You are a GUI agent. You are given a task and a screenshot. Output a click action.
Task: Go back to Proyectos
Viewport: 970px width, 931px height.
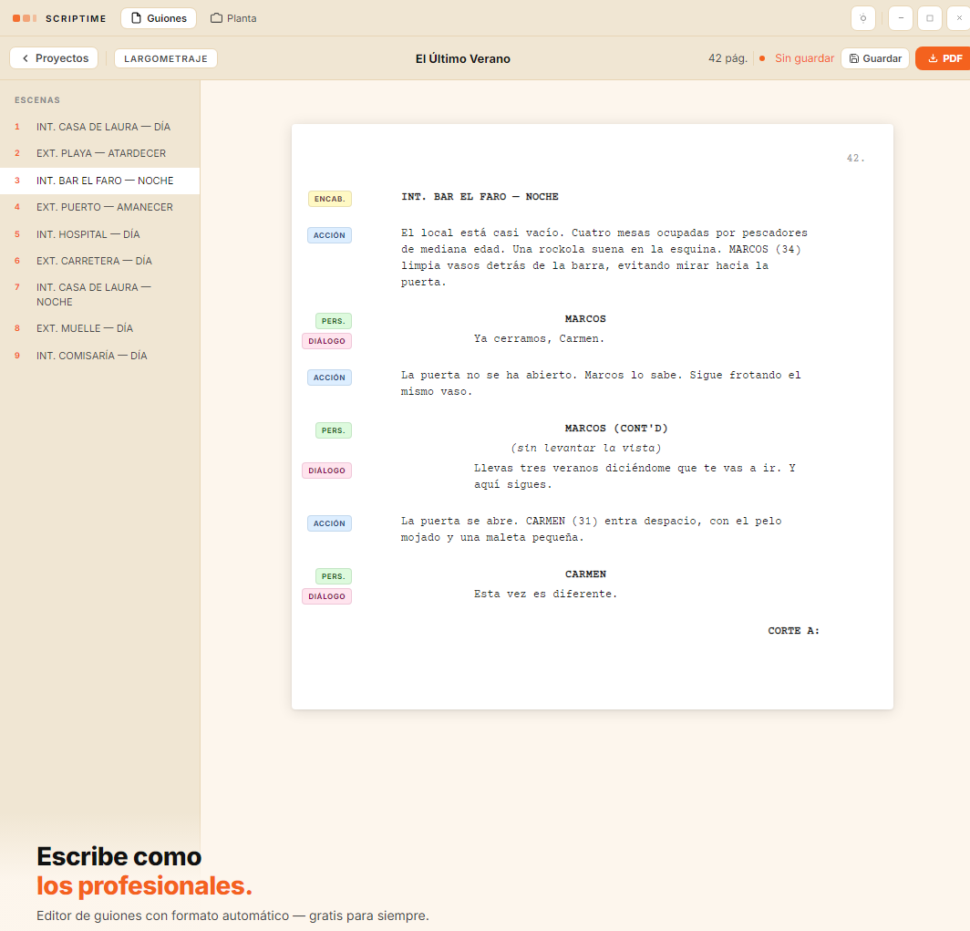54,58
